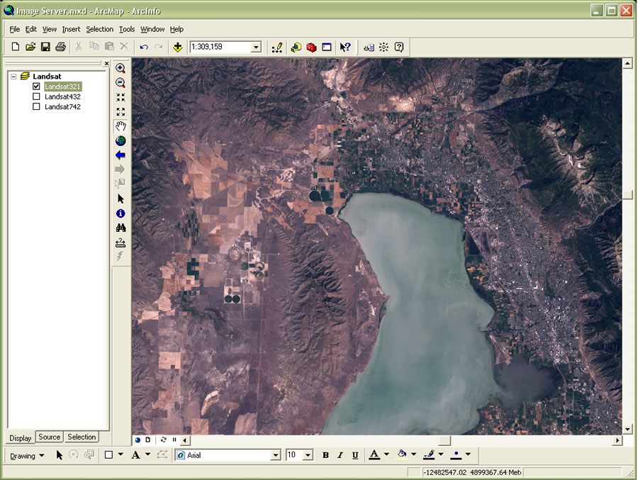Collapse the Landsat group tree node
Image resolution: width=638 pixels, height=480 pixels.
(x=13, y=77)
